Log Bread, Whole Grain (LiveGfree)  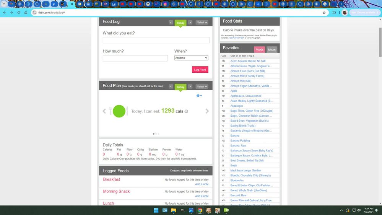point(249,191)
